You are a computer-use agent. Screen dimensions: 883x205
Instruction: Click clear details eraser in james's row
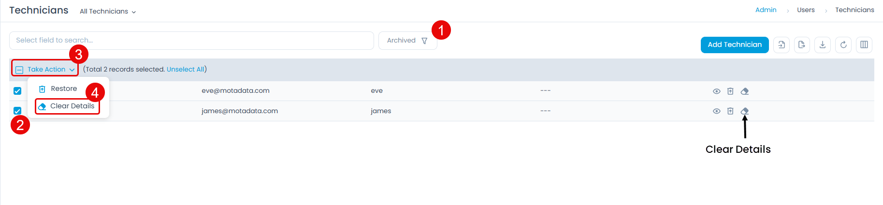(745, 111)
